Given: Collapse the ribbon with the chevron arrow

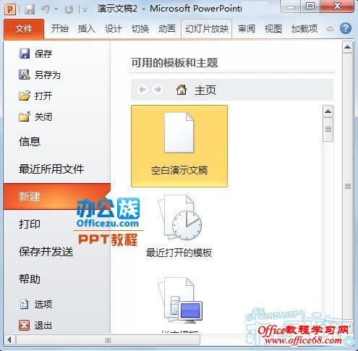Looking at the screenshot, I should tap(330, 29).
